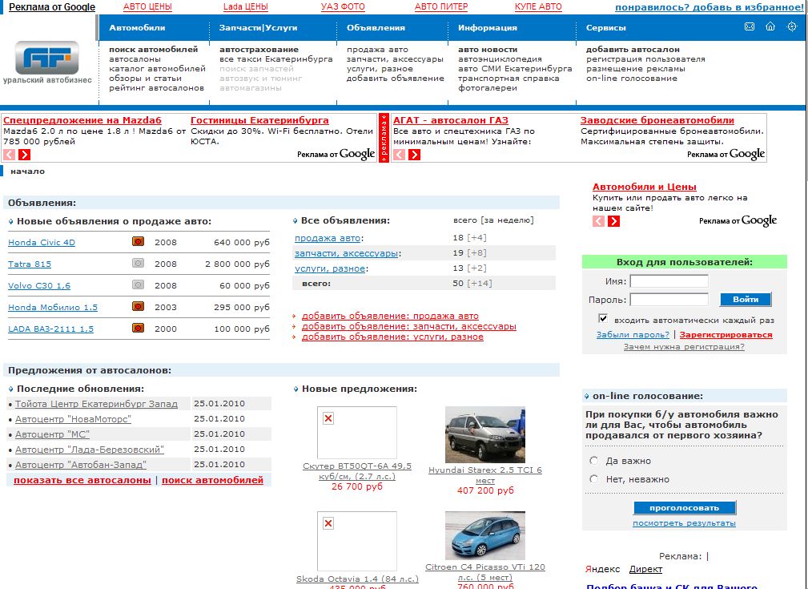Click the home icon in the header
The height and width of the screenshot is (589, 808).
coord(770,26)
